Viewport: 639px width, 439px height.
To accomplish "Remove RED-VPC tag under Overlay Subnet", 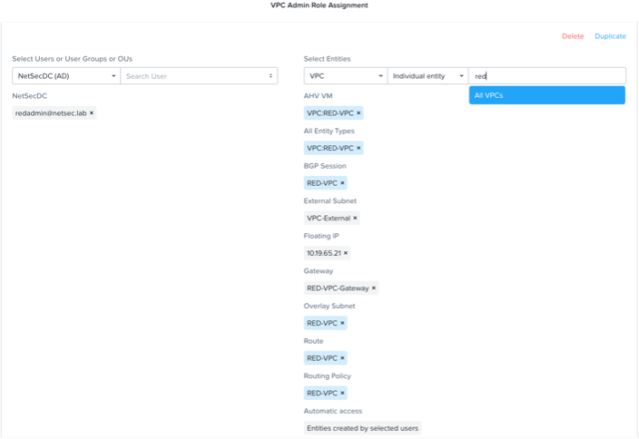I will pyautogui.click(x=342, y=323).
